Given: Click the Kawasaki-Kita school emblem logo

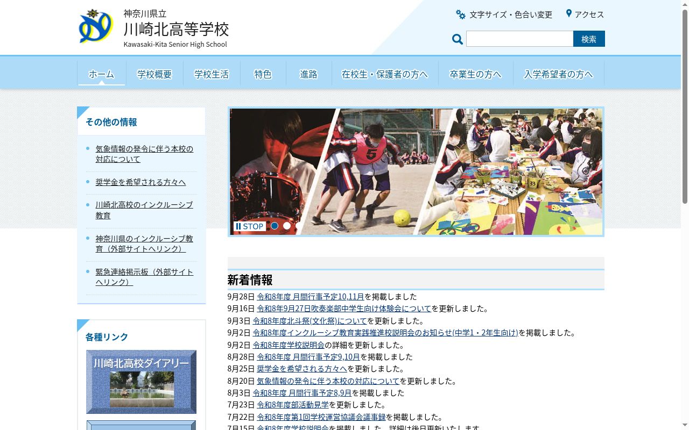Looking at the screenshot, I should [95, 26].
